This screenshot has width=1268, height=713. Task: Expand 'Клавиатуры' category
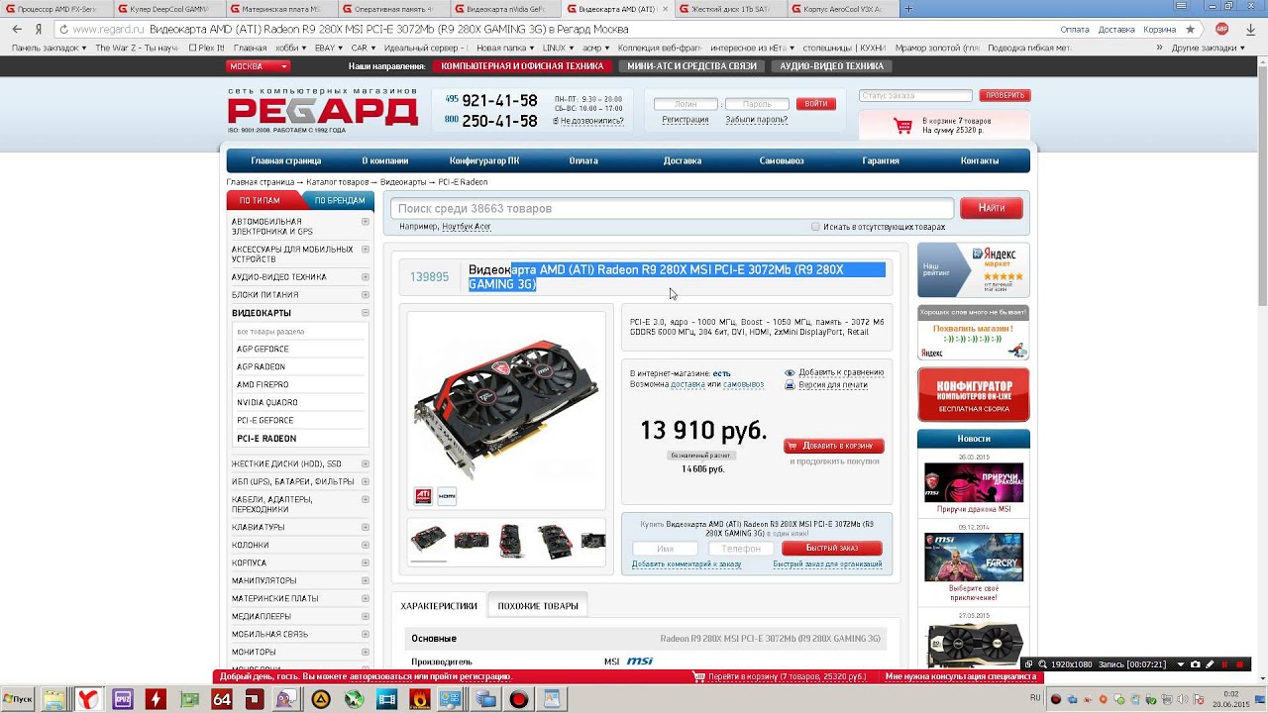366,527
